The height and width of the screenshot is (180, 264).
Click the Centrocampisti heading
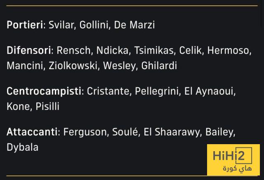(44, 91)
